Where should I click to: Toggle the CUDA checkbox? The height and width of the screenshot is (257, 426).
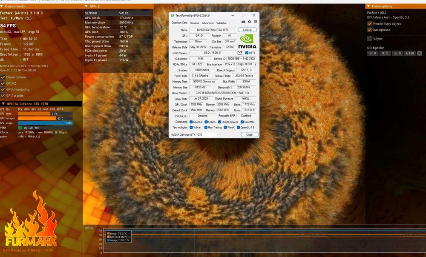206,122
